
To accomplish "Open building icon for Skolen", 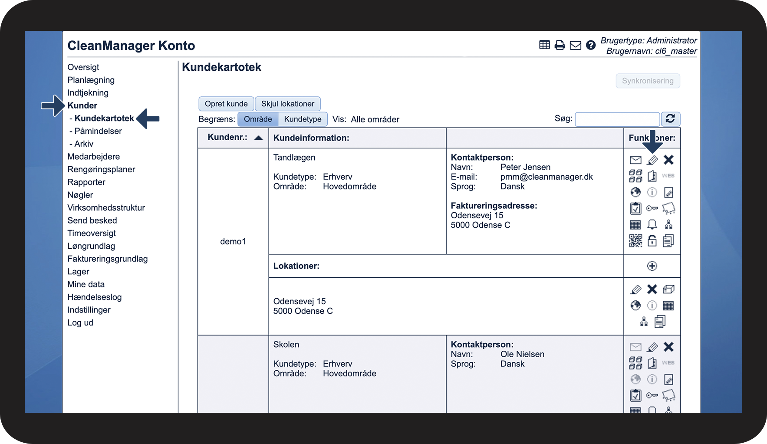I will (652, 363).
